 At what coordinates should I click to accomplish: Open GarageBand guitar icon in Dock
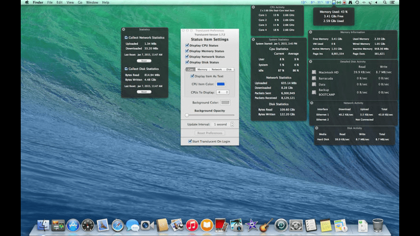point(266,225)
